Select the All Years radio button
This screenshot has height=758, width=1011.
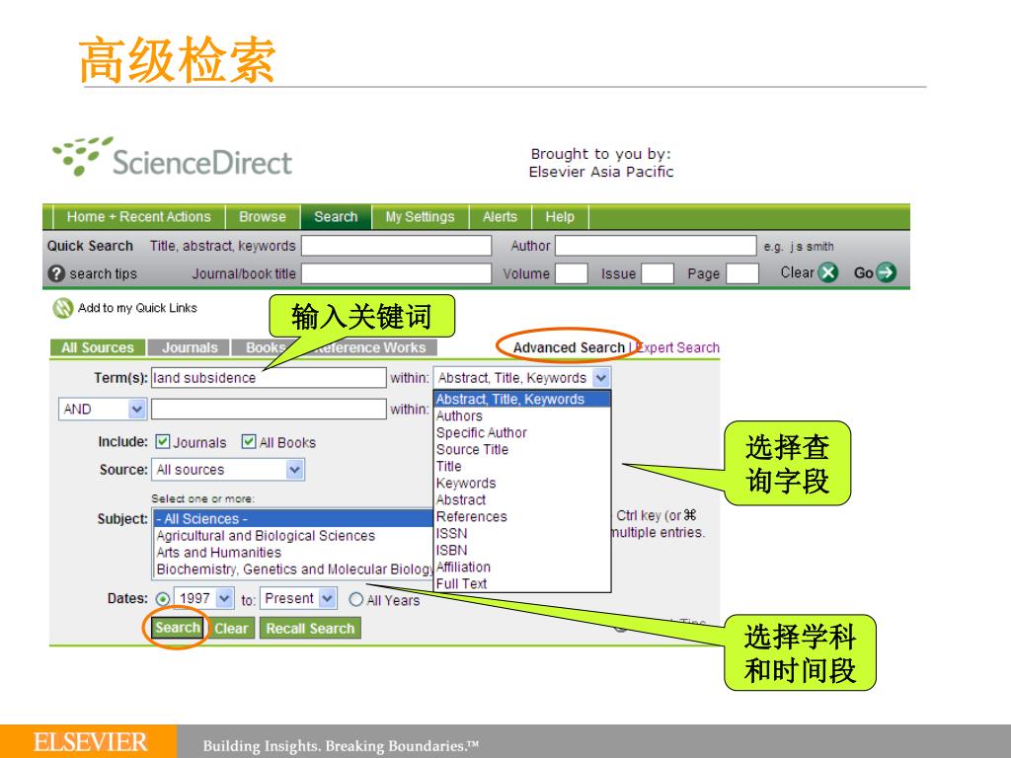point(355,599)
